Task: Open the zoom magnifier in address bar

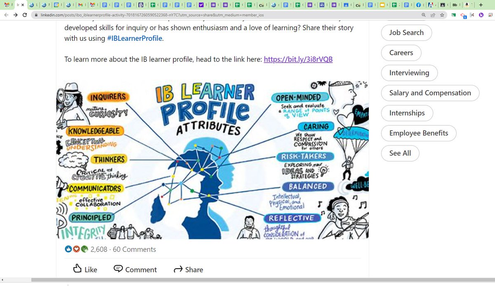Action: pos(424,14)
